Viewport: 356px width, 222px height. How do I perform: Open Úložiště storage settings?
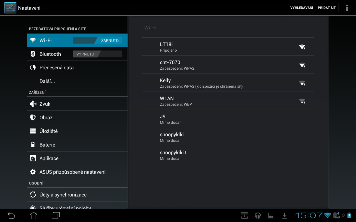pyautogui.click(x=77, y=131)
